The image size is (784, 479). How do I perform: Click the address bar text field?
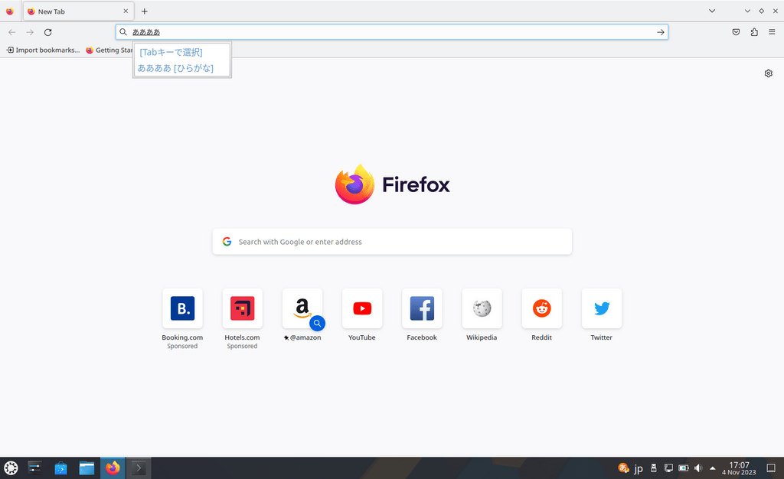[392, 32]
